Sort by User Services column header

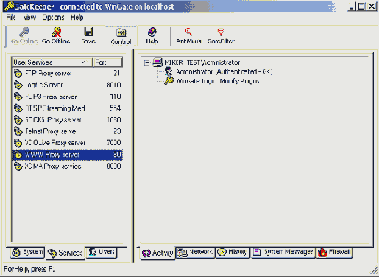coord(52,63)
